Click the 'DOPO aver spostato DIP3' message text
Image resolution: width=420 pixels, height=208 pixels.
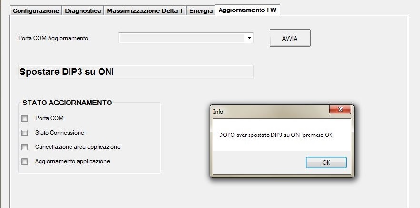[272, 135]
